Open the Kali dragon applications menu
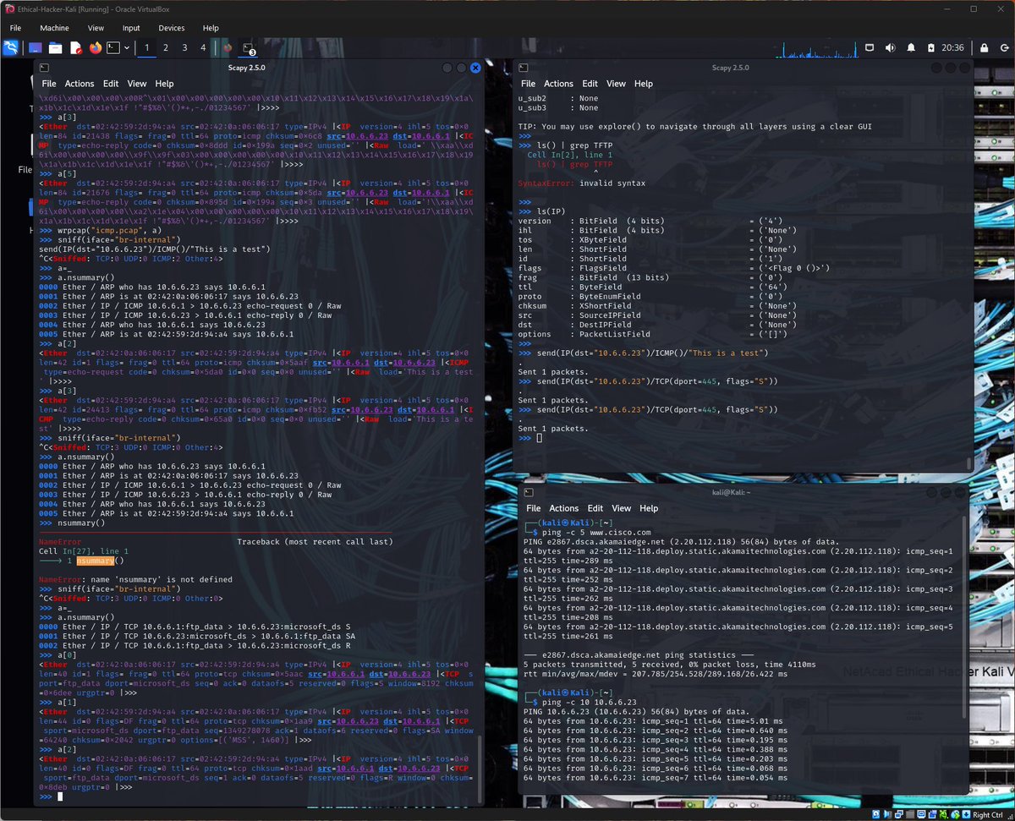Image resolution: width=1015 pixels, height=821 pixels. [x=10, y=47]
